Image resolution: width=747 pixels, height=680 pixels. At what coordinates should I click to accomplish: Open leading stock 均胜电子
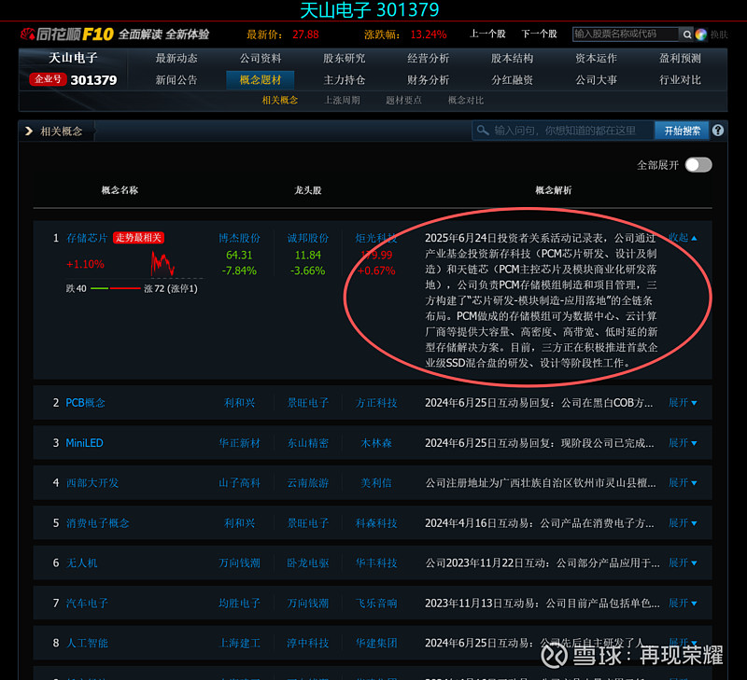(x=239, y=603)
